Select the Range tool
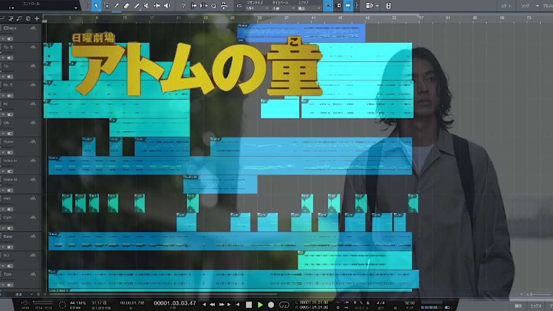The width and height of the screenshot is (553, 311). (106, 6)
